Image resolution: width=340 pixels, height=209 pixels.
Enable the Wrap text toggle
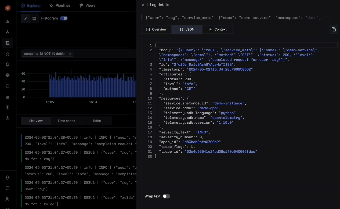pos(166,196)
